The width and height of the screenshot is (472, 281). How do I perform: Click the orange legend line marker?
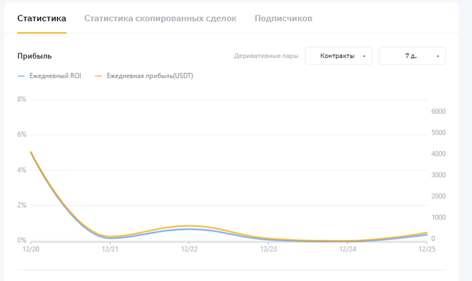(98, 76)
